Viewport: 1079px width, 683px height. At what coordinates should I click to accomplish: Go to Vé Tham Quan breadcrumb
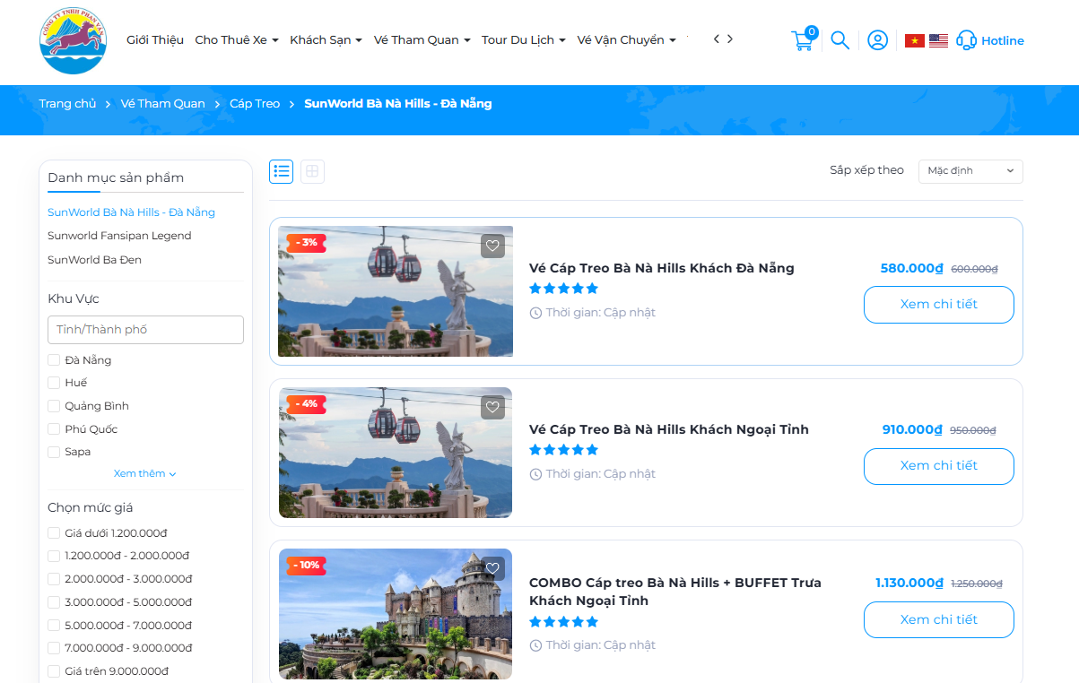(162, 104)
